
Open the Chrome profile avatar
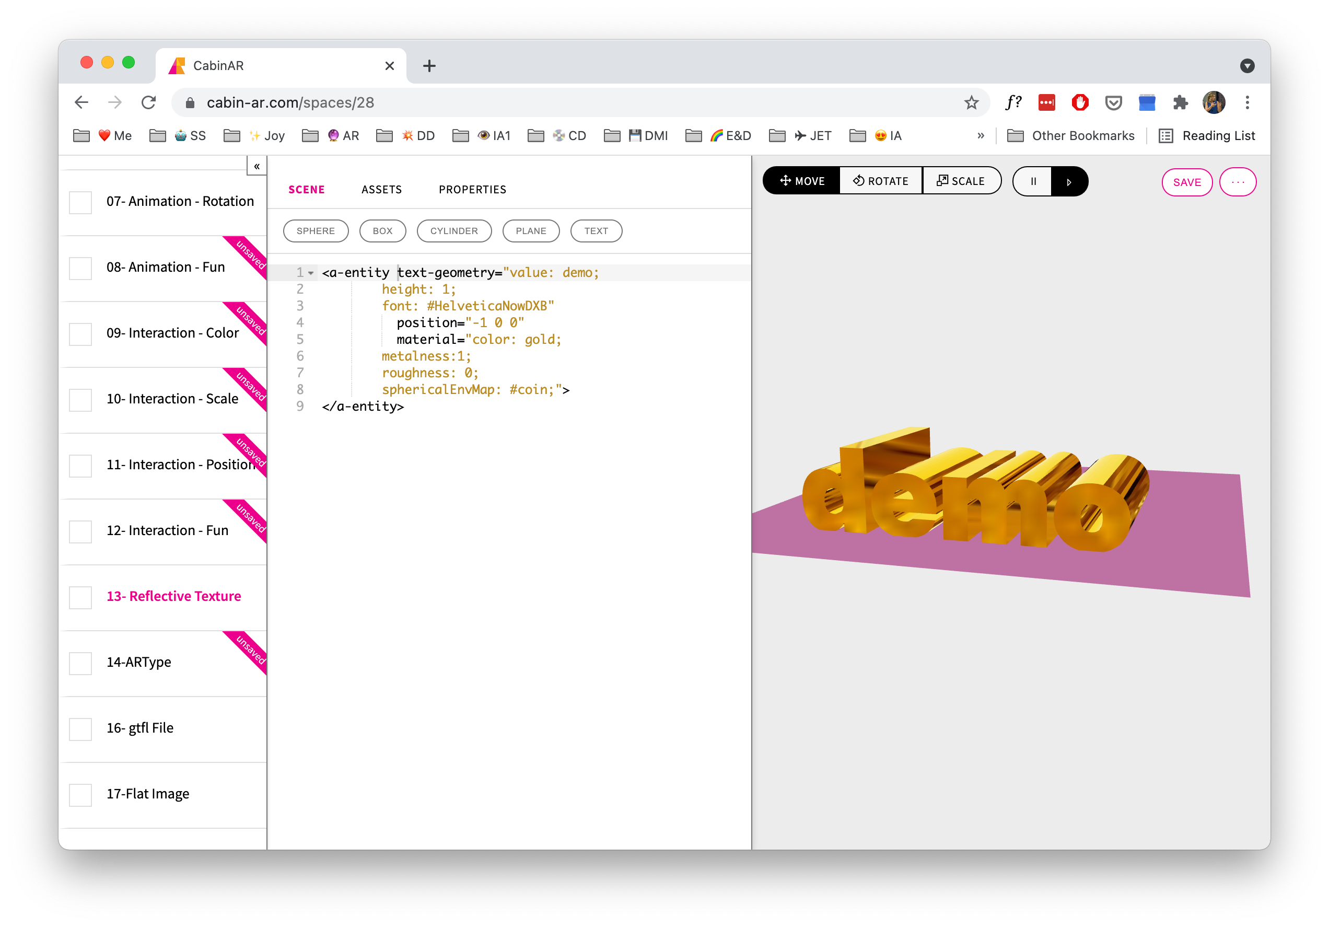(x=1214, y=102)
